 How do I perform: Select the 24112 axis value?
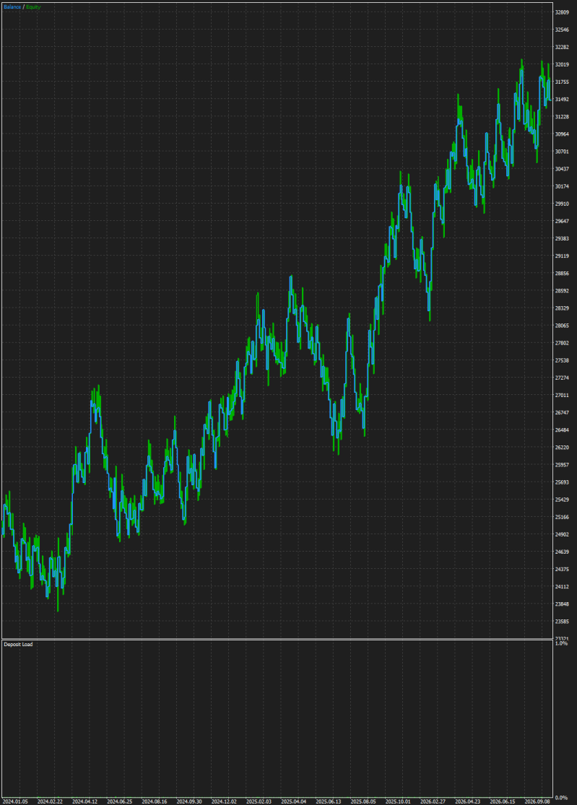(x=562, y=587)
